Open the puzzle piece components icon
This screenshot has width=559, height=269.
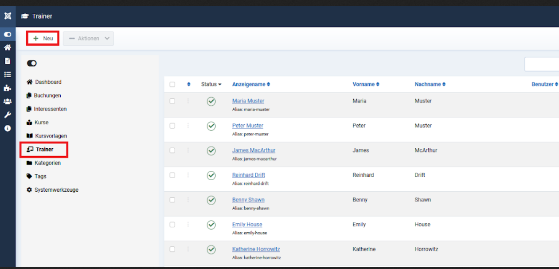point(8,88)
